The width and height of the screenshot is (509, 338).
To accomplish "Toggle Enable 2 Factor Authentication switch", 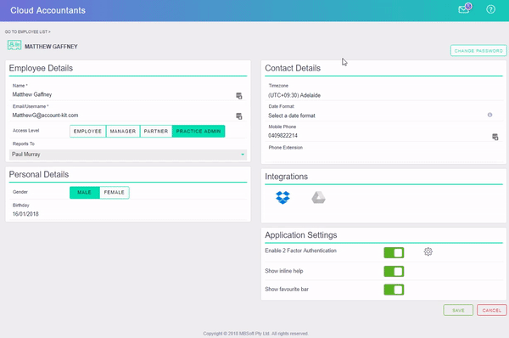I will point(394,252).
